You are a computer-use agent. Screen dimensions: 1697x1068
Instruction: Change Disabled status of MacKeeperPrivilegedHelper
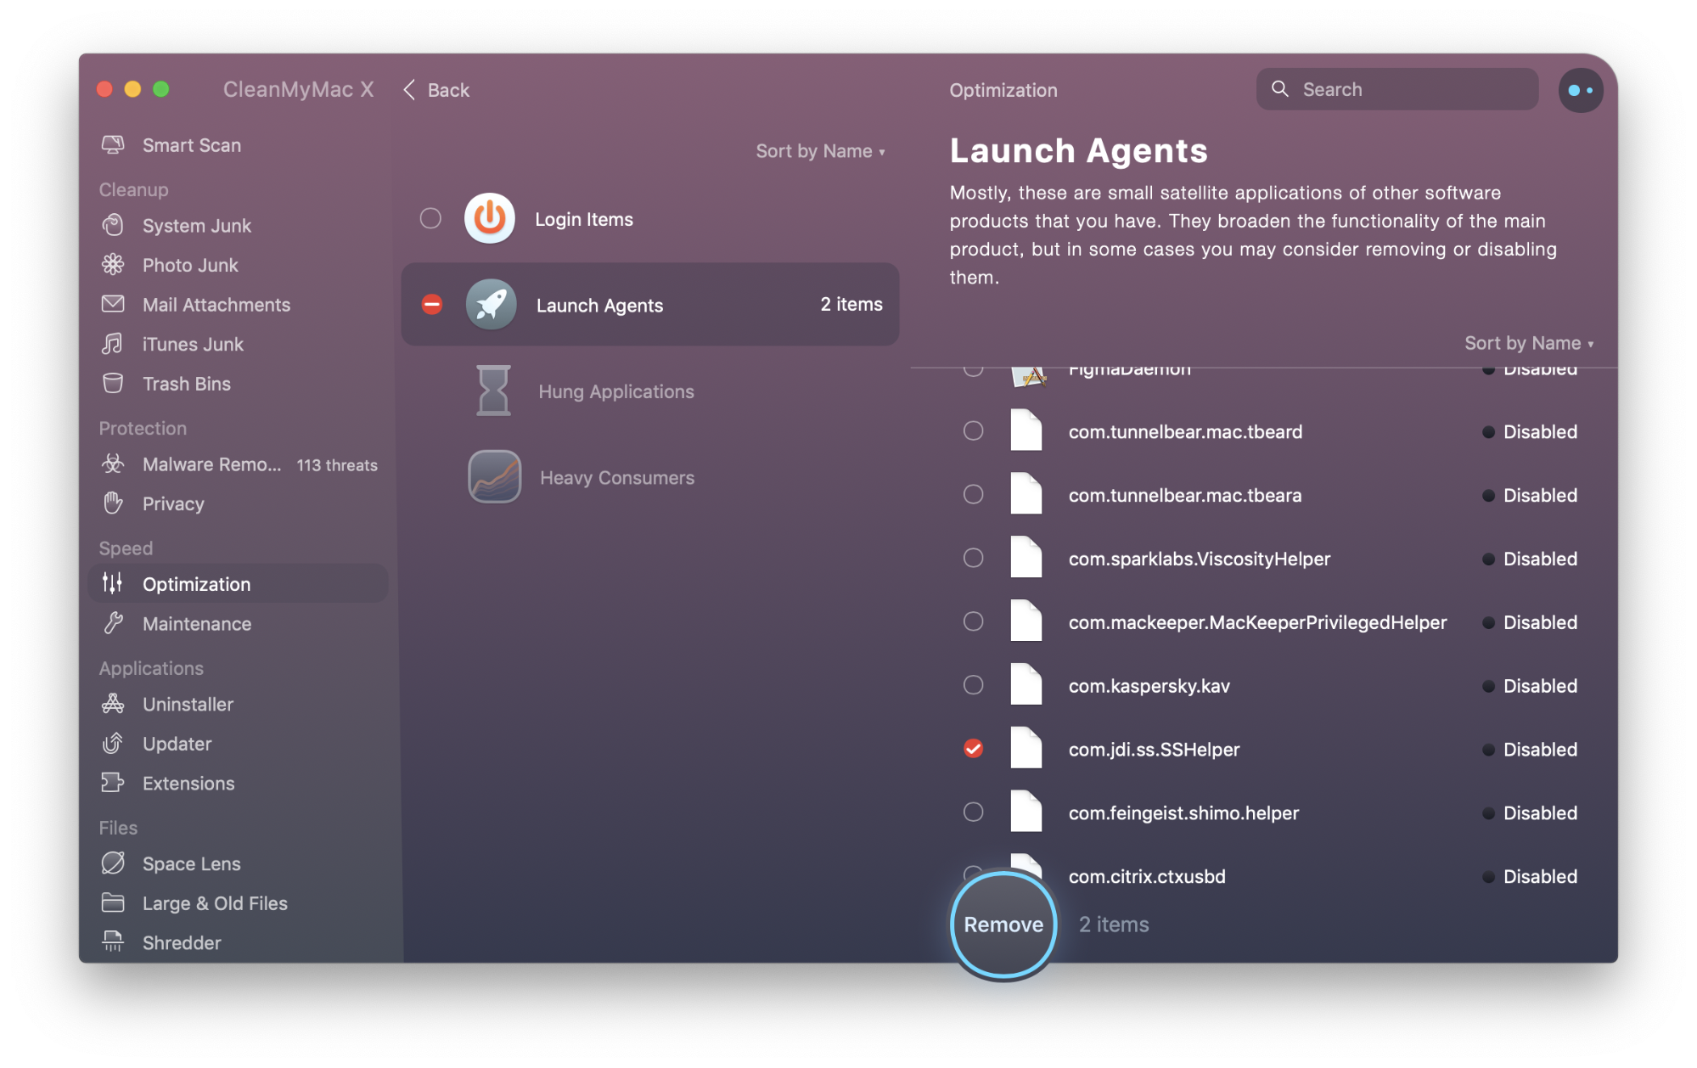click(x=1530, y=622)
